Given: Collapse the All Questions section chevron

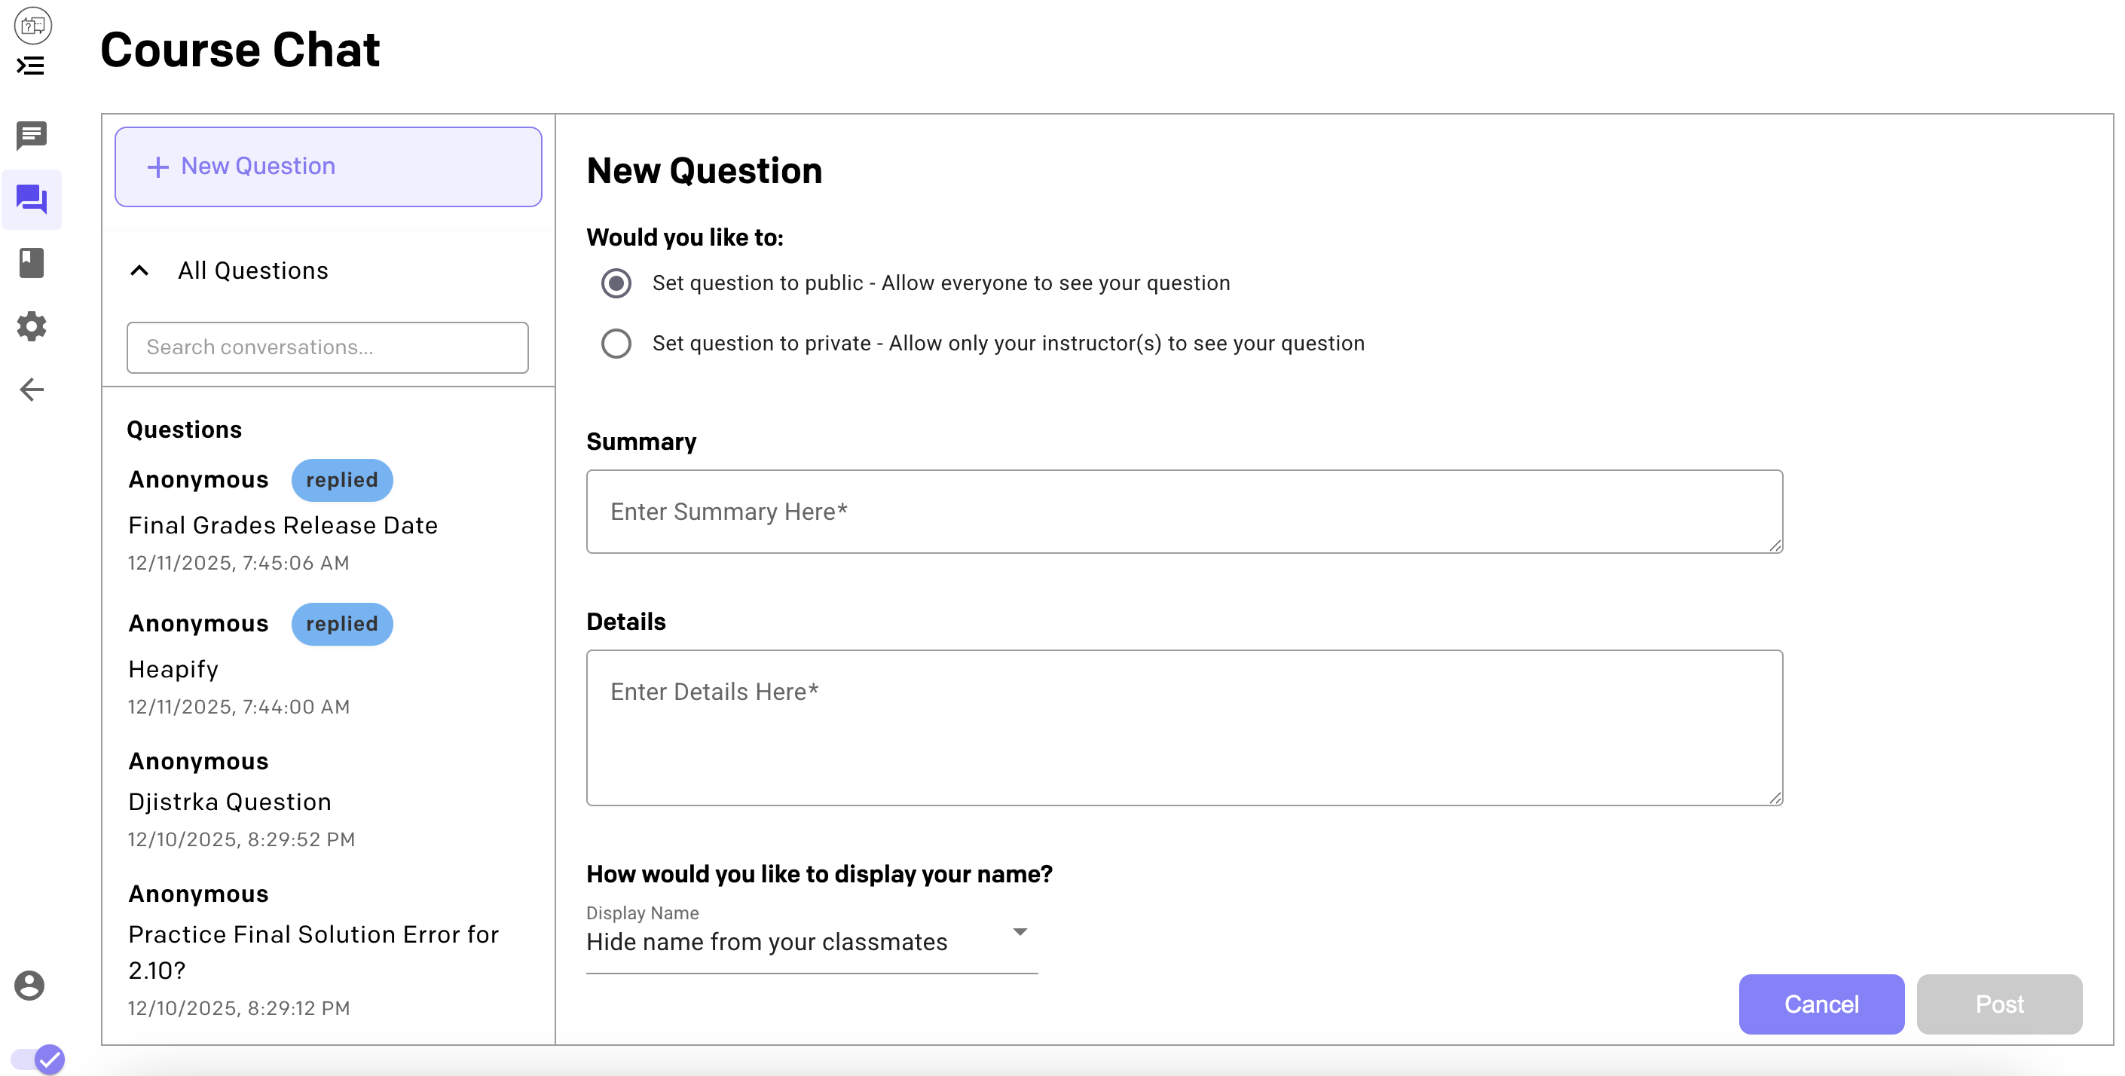Looking at the screenshot, I should tap(139, 271).
